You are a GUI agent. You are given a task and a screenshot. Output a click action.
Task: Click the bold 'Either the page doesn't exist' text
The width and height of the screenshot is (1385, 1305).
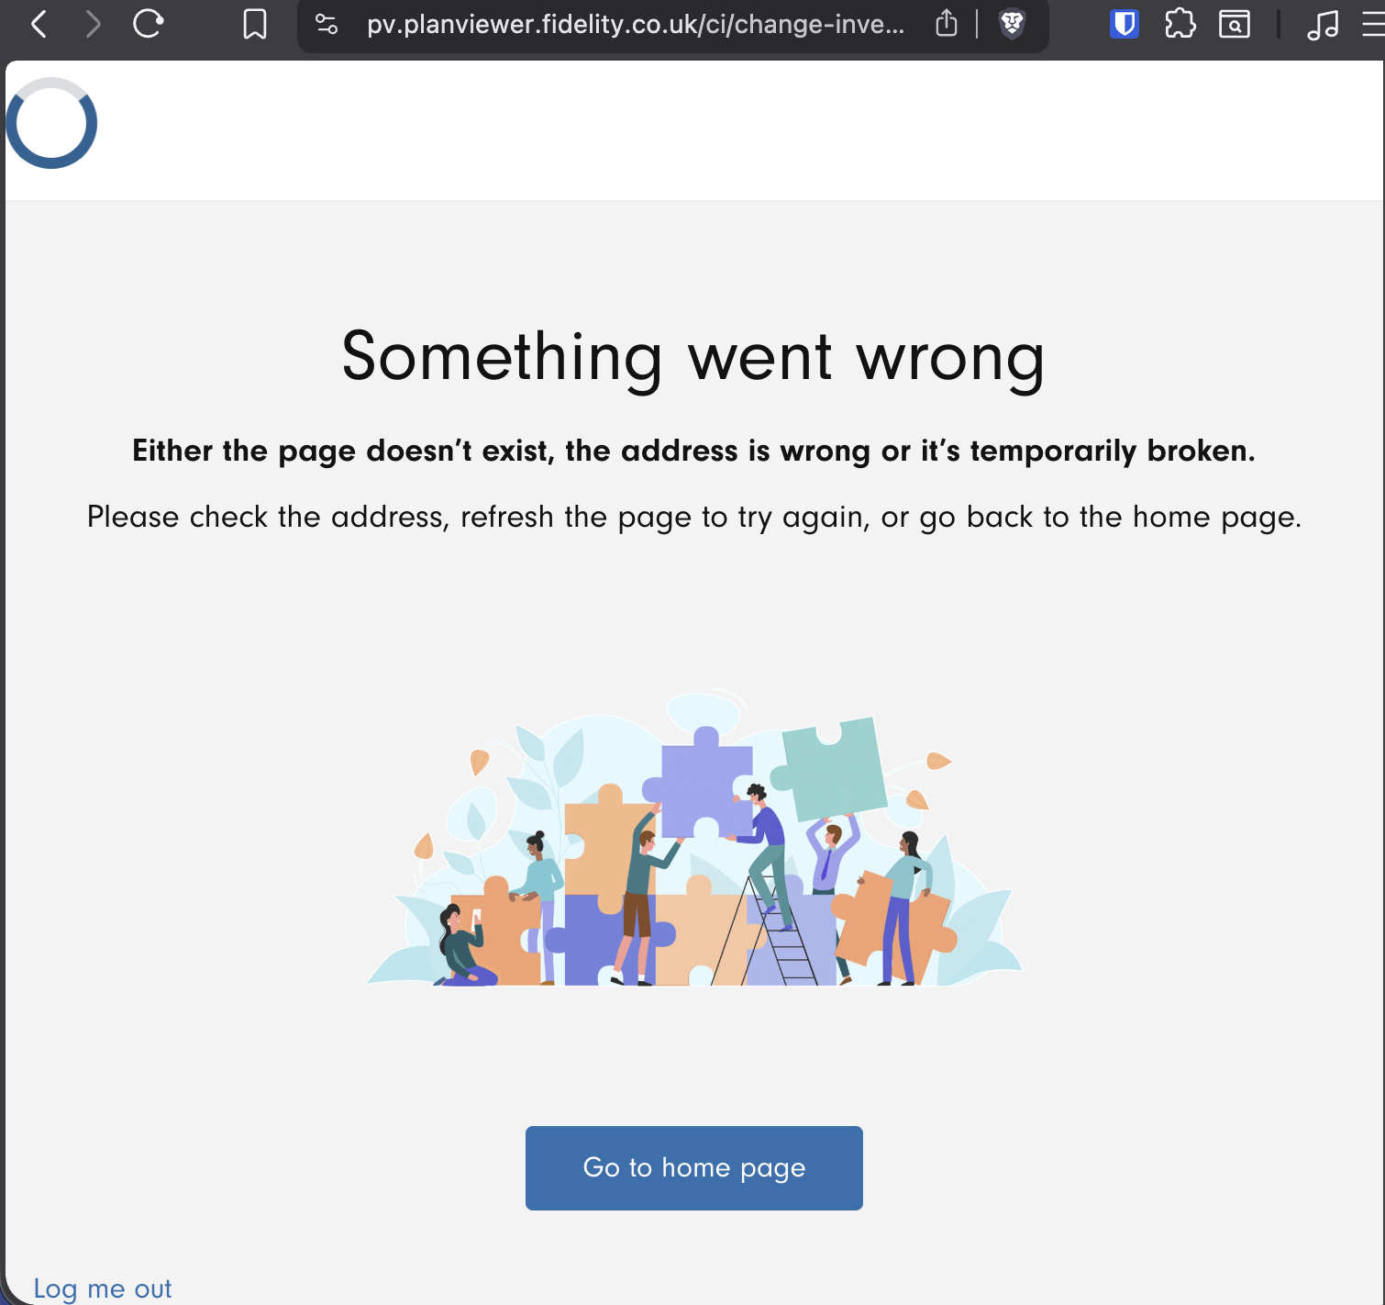coord(694,451)
